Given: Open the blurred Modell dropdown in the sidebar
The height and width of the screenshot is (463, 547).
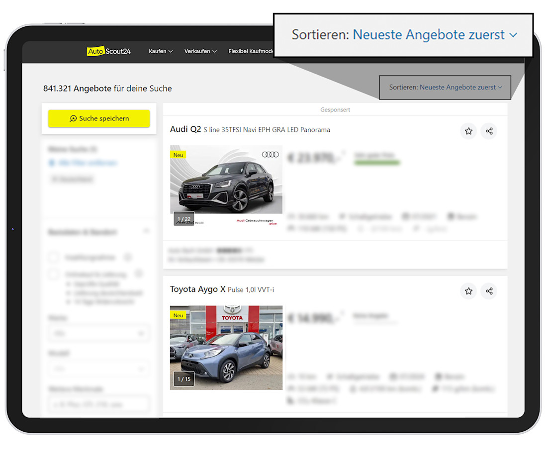Looking at the screenshot, I should point(99,369).
